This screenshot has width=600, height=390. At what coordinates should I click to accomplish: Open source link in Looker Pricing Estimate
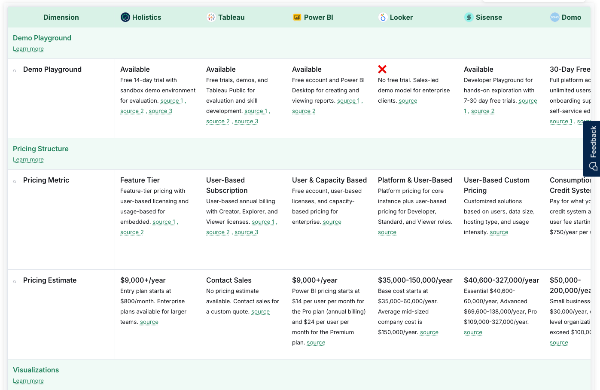point(429,332)
